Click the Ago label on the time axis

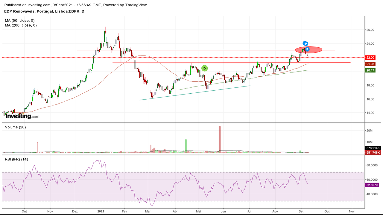point(275,211)
